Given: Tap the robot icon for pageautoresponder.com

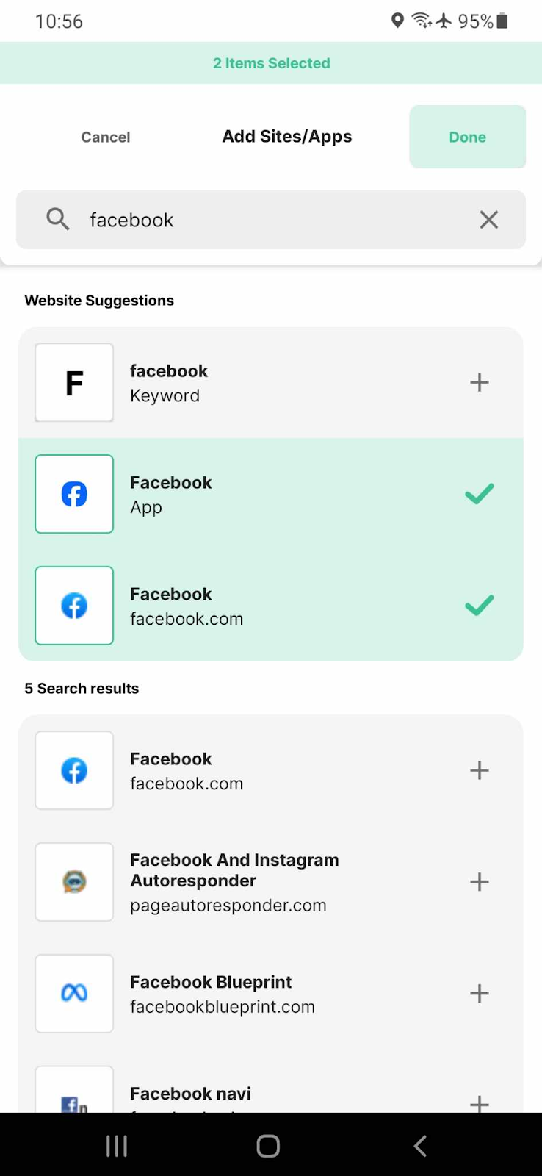Looking at the screenshot, I should tap(73, 882).
